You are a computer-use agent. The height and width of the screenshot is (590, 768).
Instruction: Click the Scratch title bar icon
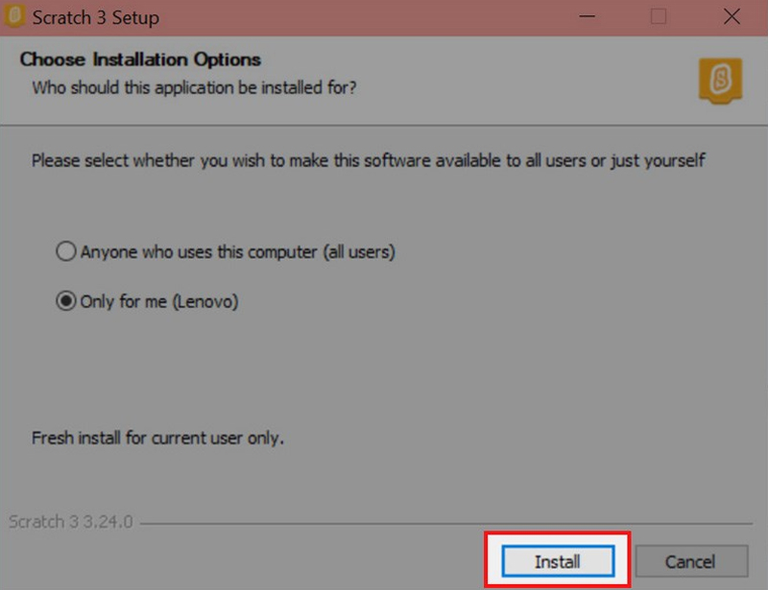pyautogui.click(x=14, y=16)
